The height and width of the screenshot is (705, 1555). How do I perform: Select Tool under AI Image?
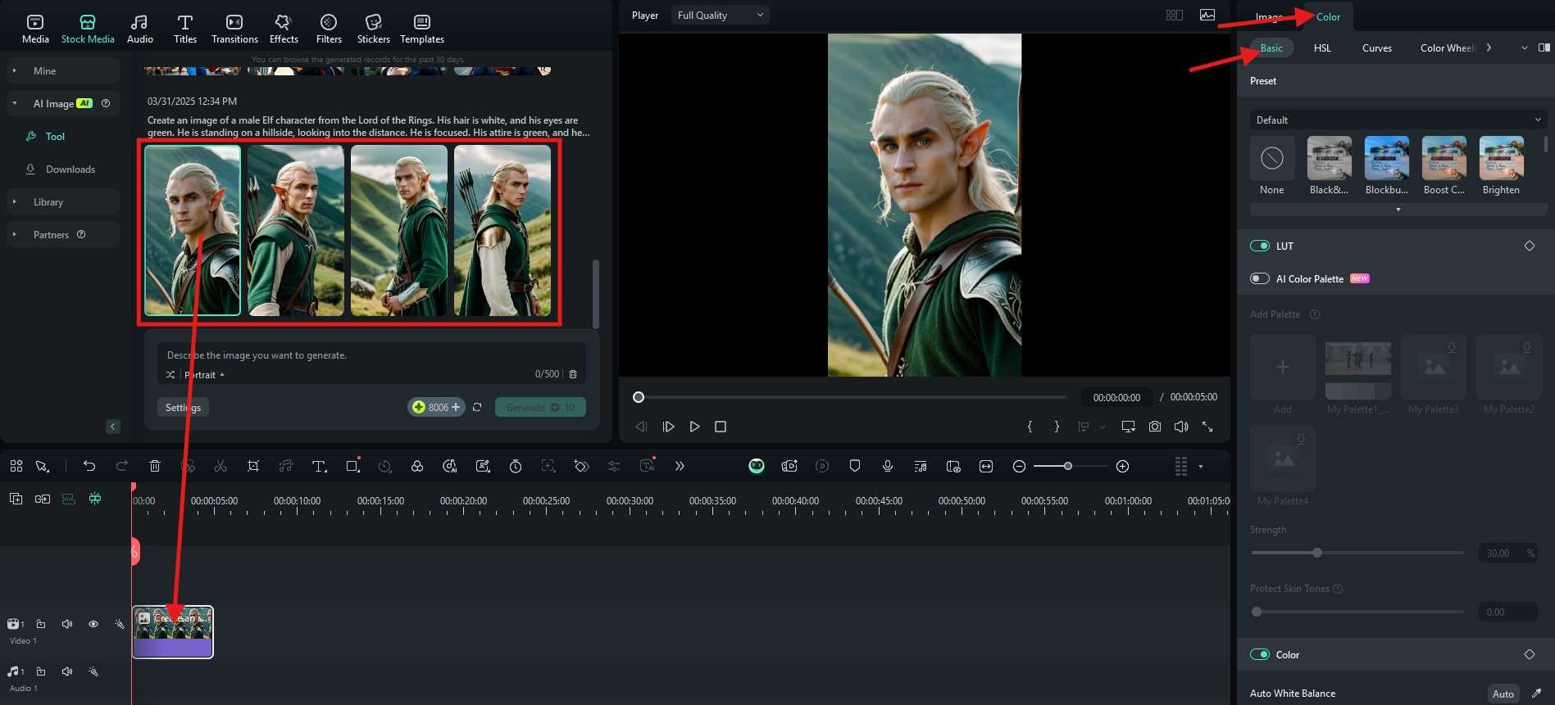click(x=55, y=136)
